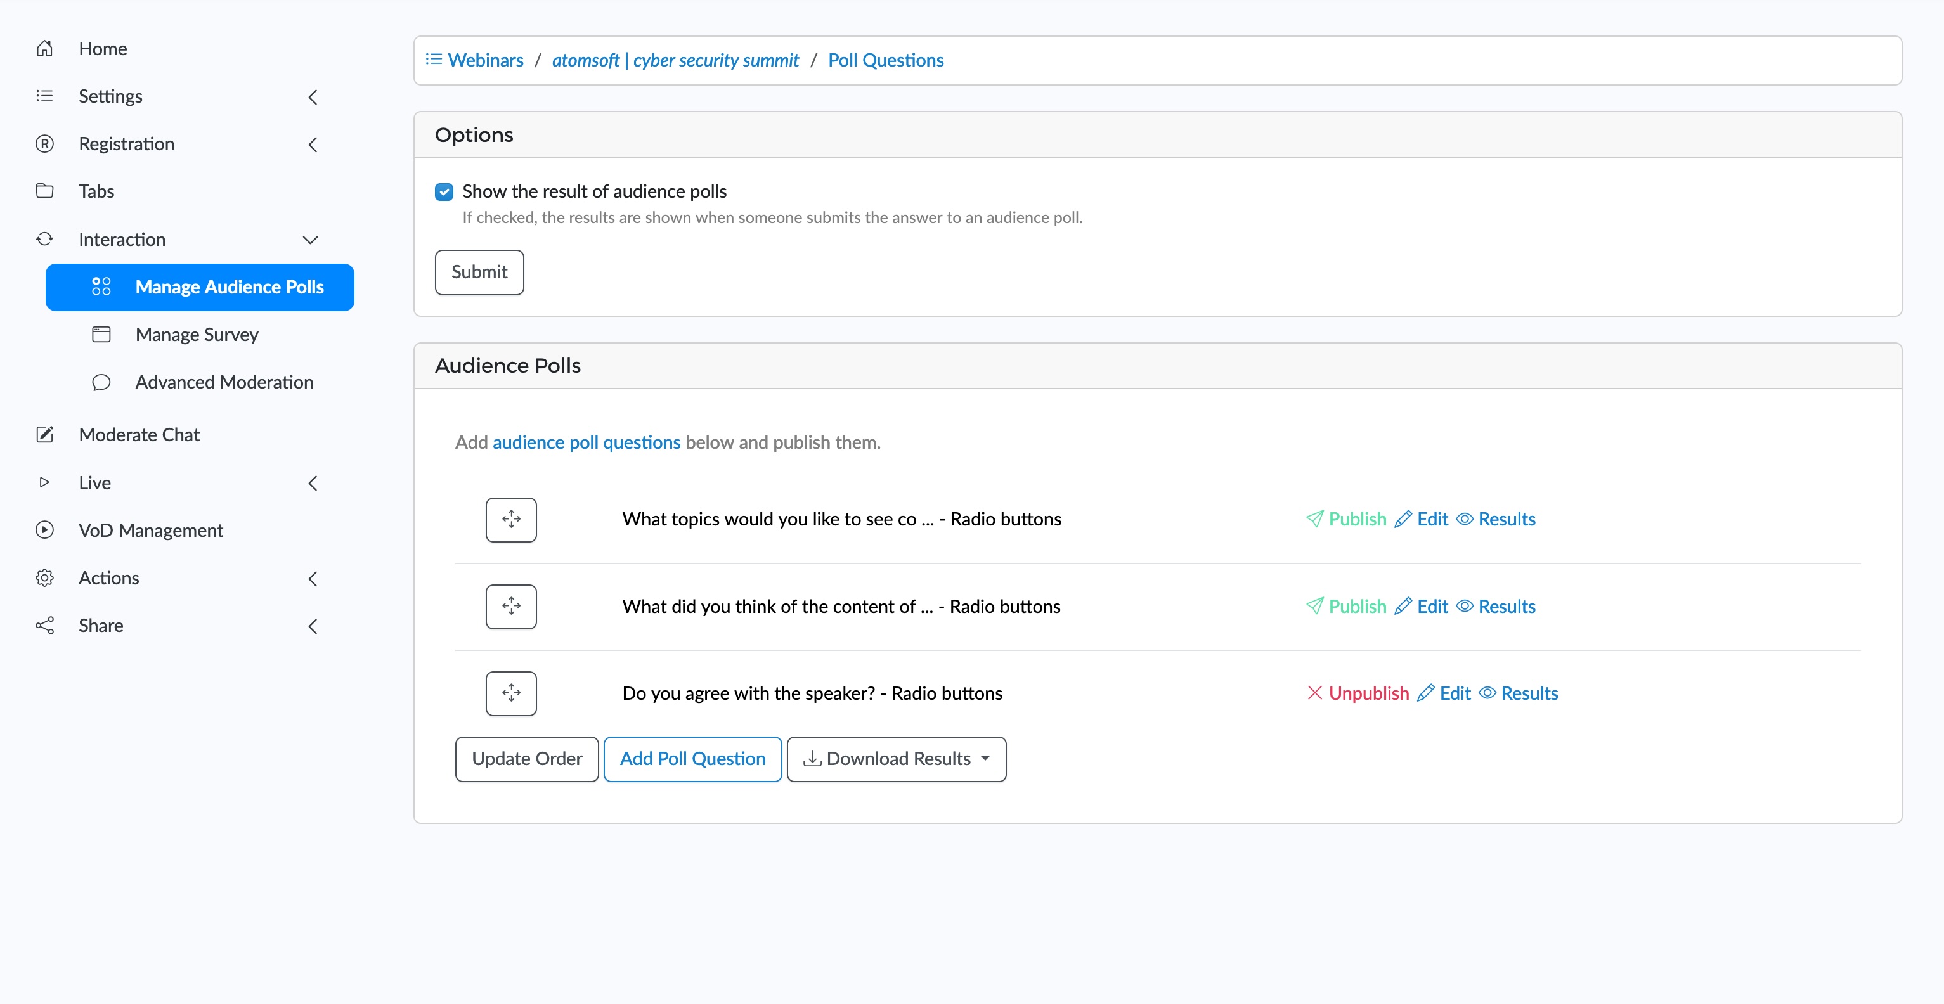Click eye icon for 'Do you agree' results
Screen dimensions: 1944x1004
pyautogui.click(x=1487, y=693)
